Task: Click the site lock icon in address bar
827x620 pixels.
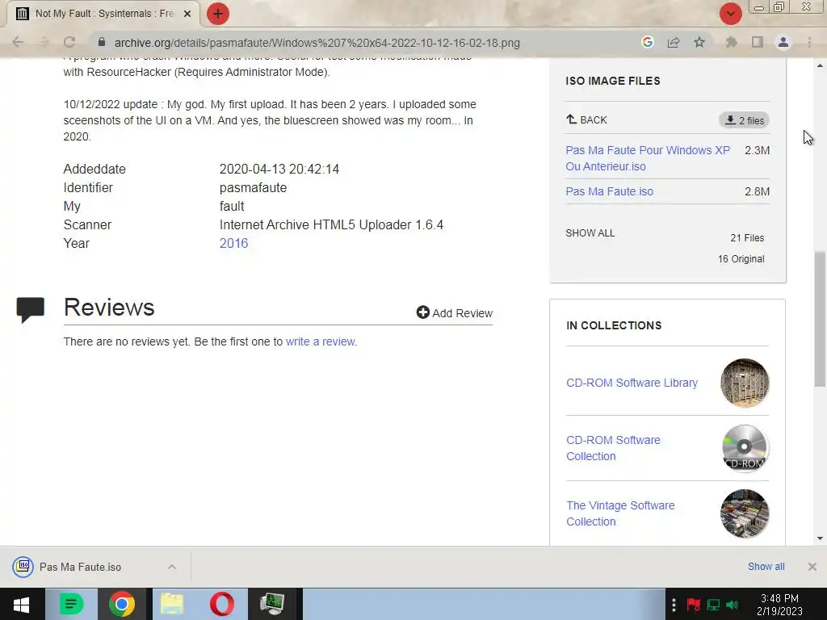Action: [102, 42]
